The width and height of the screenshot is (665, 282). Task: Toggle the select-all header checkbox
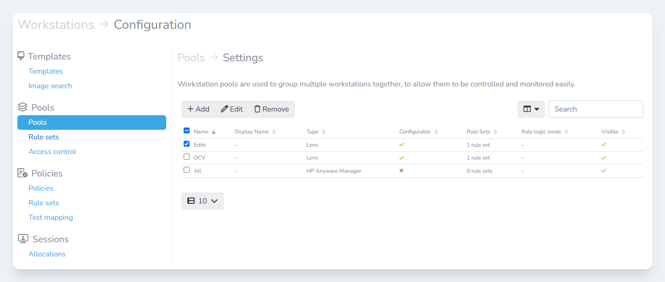click(186, 131)
